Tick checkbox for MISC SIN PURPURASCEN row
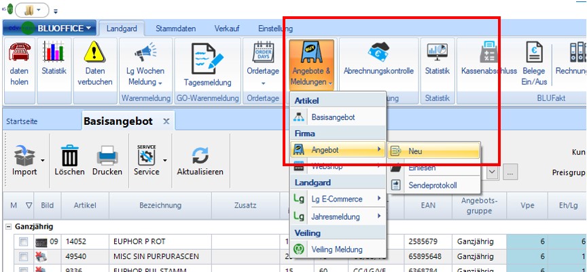587x272 pixels. (23, 256)
